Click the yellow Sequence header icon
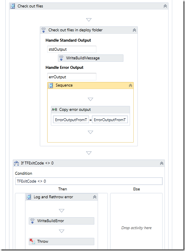The image size is (185, 251). [x=51, y=85]
